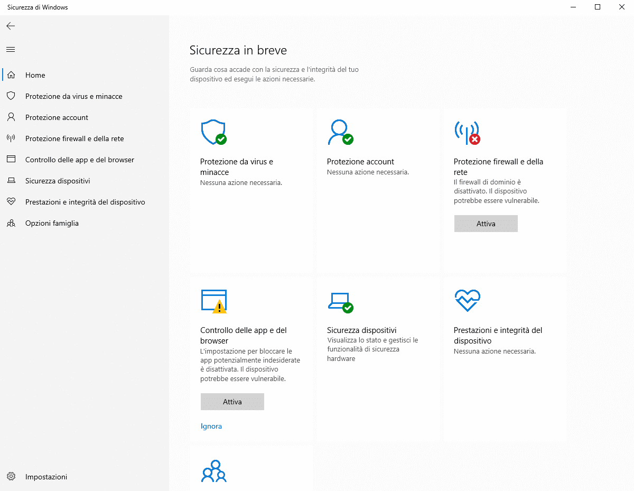Click the Sicurezza dispositivi tile title
Viewport: 634px width, 491px height.
tap(361, 330)
